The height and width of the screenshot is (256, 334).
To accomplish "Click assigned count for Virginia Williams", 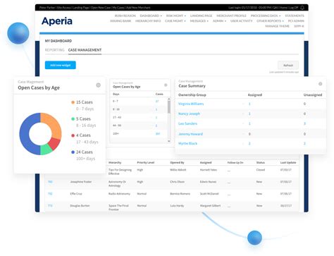I will pyautogui.click(x=249, y=104).
